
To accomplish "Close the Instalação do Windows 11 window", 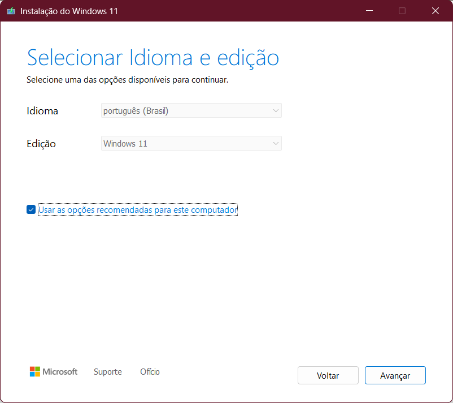I will (x=435, y=10).
